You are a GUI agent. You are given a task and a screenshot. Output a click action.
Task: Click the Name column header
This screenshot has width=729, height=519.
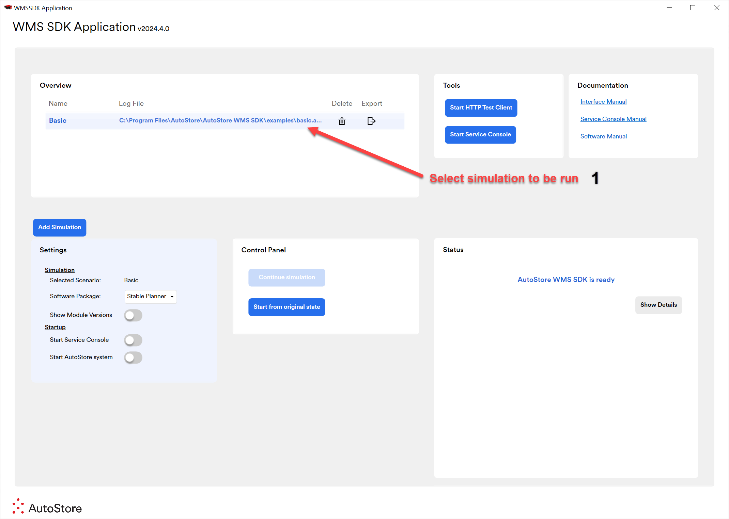(x=58, y=103)
